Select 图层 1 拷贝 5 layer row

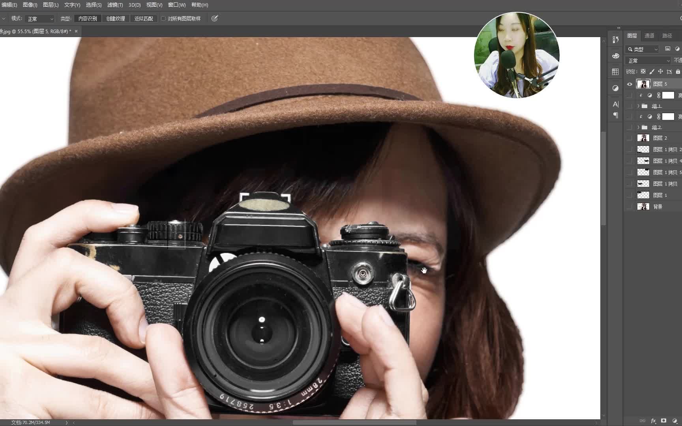click(x=653, y=172)
